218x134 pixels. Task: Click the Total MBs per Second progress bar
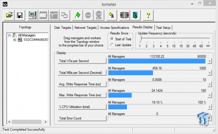pos(157,73)
